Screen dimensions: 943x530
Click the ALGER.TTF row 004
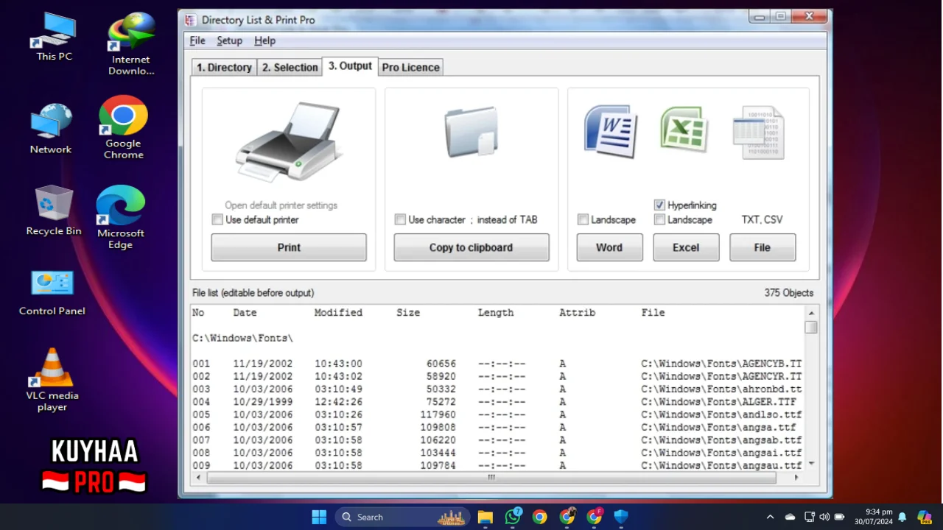coord(497,402)
